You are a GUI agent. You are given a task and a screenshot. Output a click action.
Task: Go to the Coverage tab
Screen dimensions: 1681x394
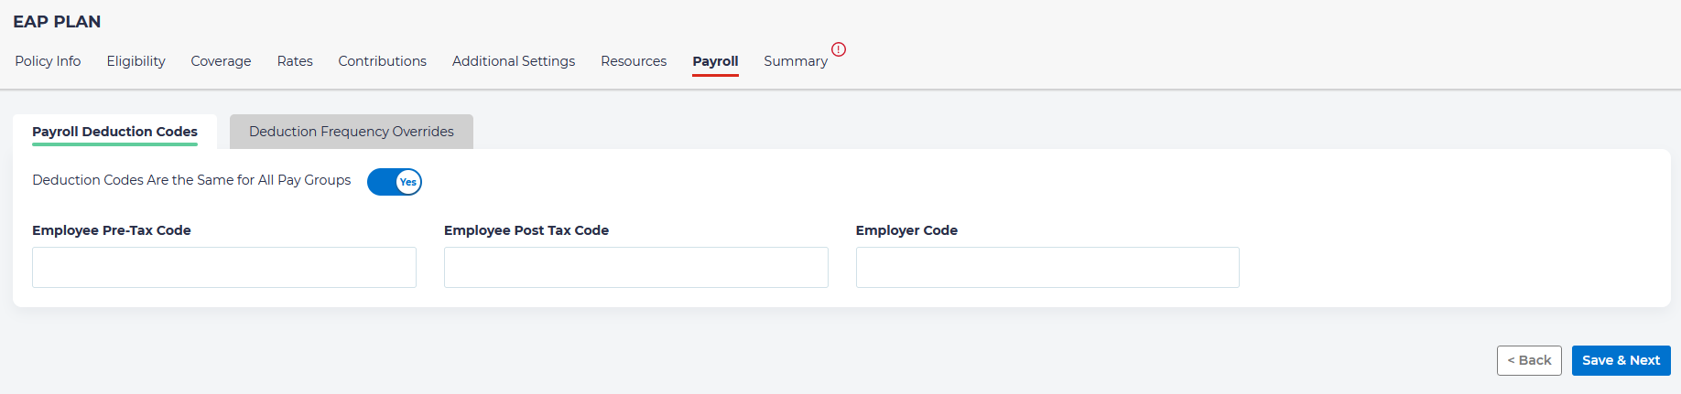221,61
